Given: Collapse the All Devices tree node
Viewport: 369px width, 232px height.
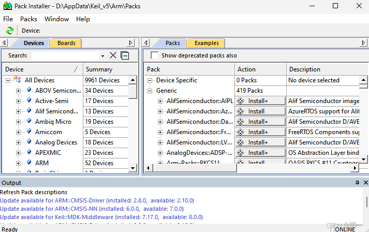Looking at the screenshot, I should 8,80.
